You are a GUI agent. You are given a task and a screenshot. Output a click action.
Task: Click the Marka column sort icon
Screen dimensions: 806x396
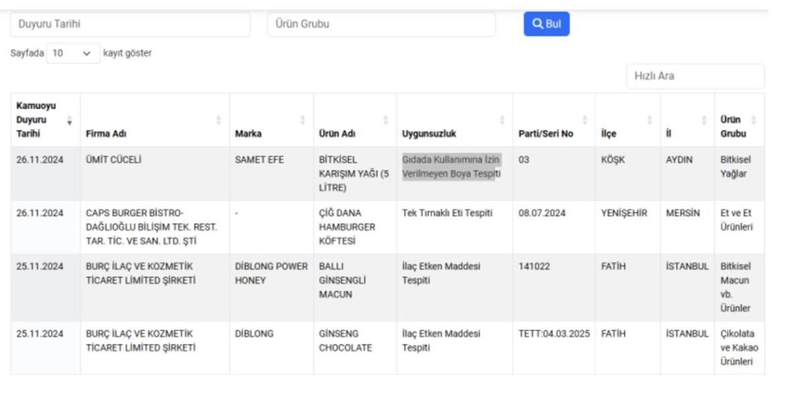302,120
